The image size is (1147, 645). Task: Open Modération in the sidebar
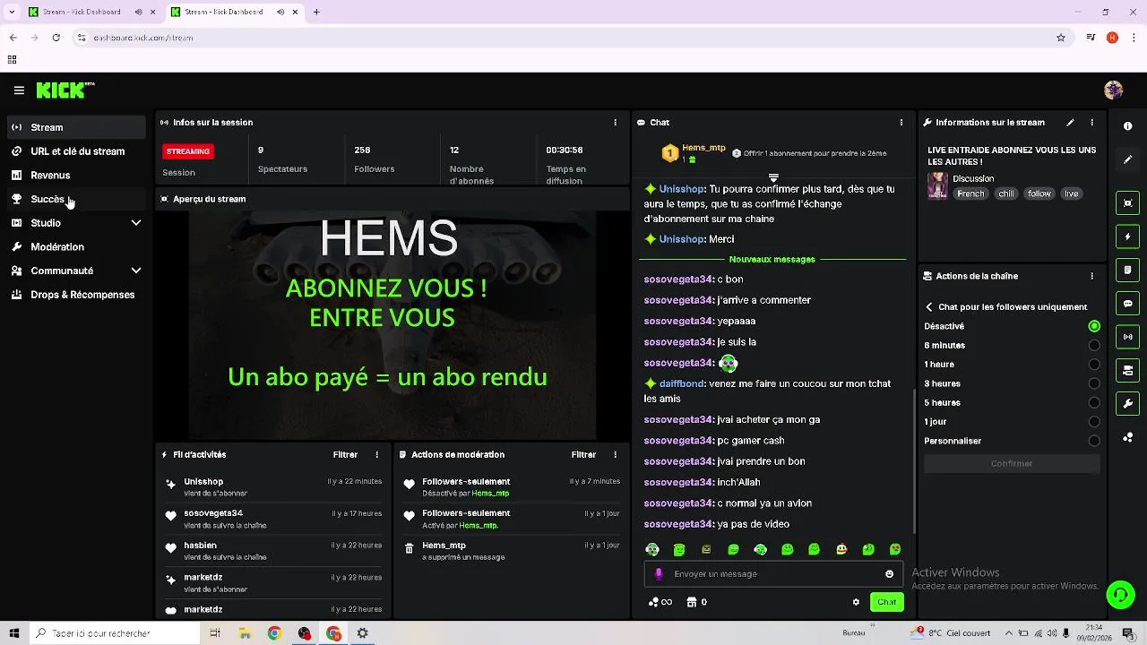[x=77, y=247]
